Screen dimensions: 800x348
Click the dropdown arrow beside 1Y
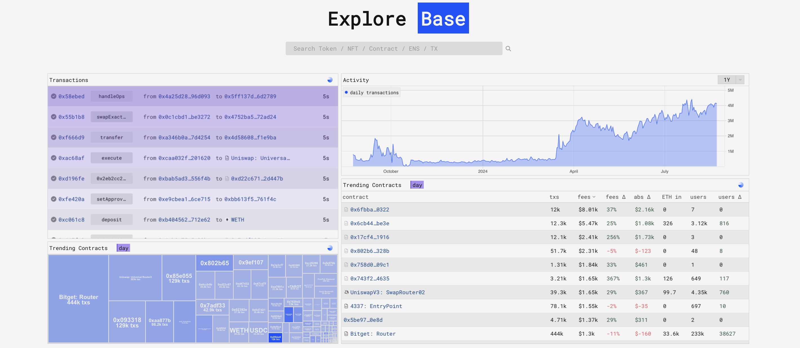point(740,80)
